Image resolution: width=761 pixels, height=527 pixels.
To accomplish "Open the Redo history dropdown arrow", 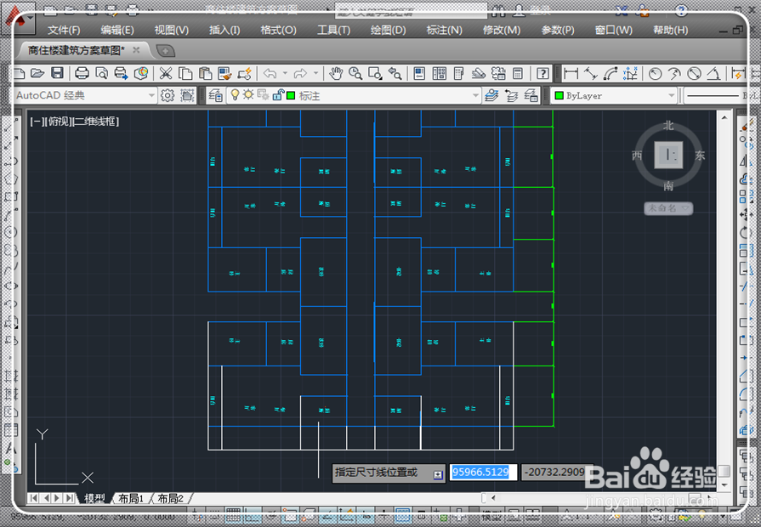I will 315,74.
